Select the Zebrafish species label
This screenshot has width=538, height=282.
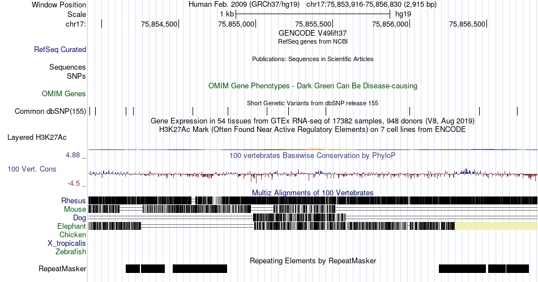(71, 252)
